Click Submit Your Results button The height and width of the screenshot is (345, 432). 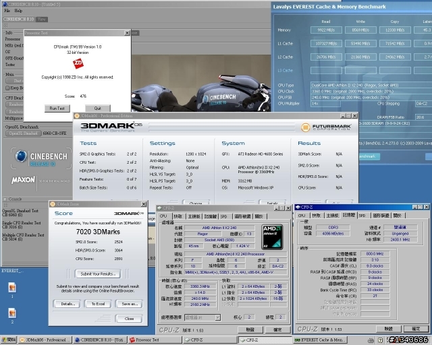[98, 274]
